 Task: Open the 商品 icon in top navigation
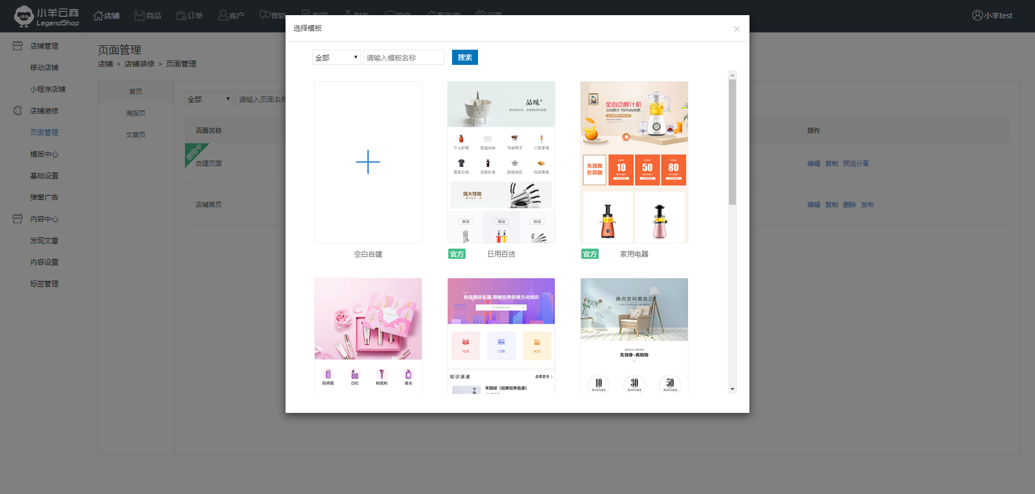coord(140,16)
